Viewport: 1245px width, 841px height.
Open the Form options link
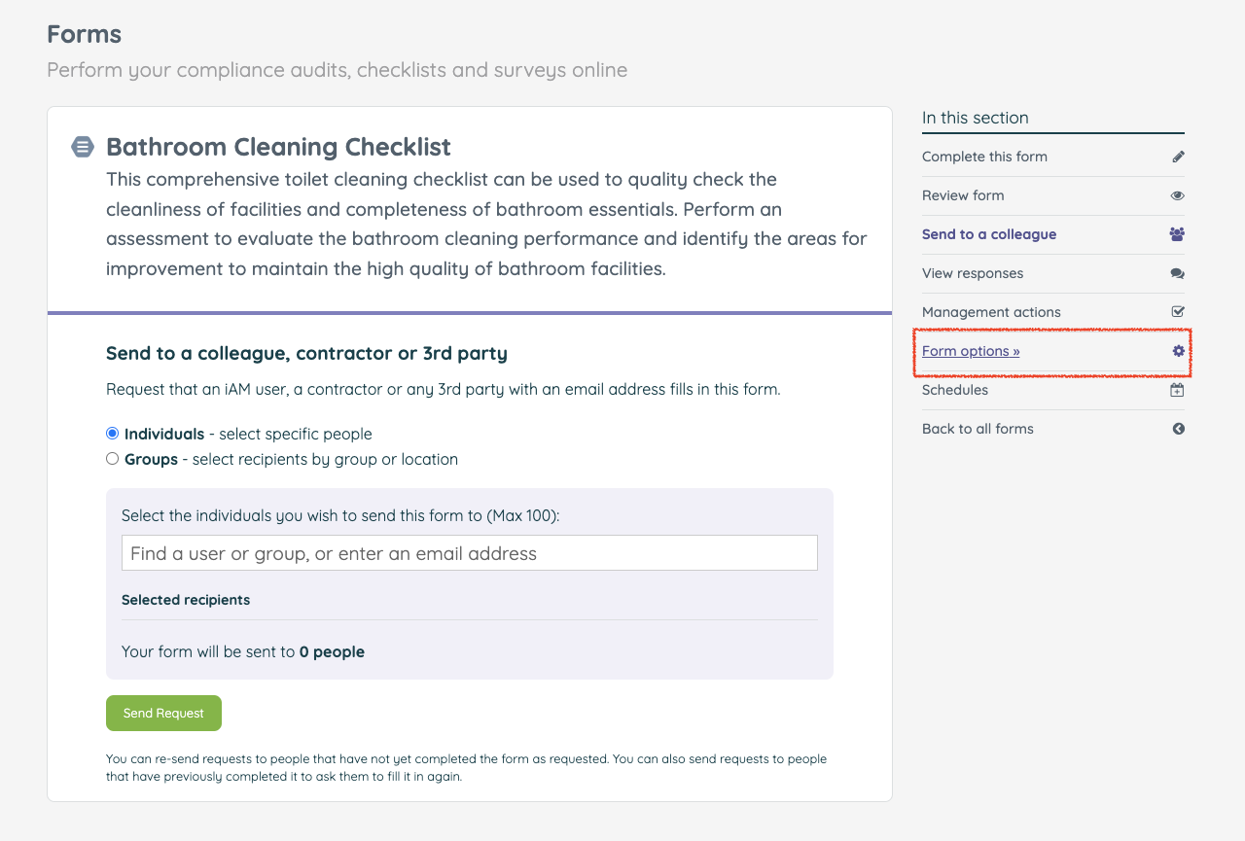click(x=971, y=351)
